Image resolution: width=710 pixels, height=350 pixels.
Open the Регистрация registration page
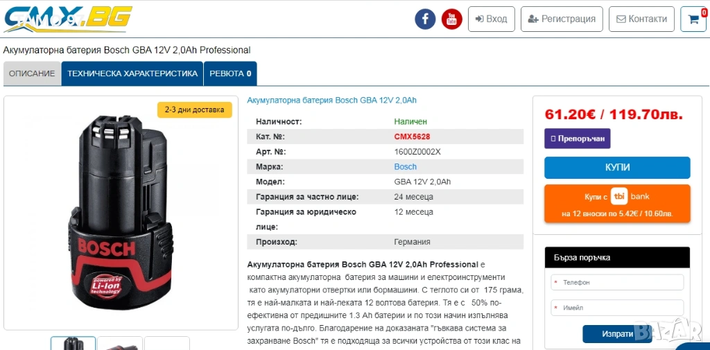click(562, 19)
